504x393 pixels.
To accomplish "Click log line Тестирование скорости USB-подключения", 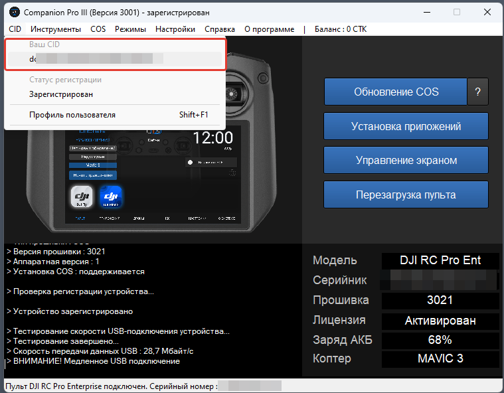I will point(118,331).
